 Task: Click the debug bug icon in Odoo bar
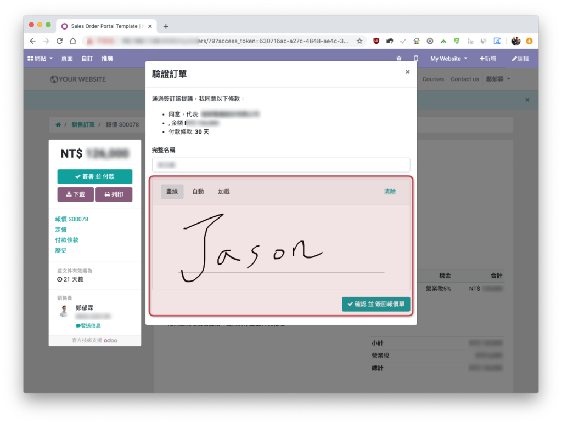coord(399,58)
